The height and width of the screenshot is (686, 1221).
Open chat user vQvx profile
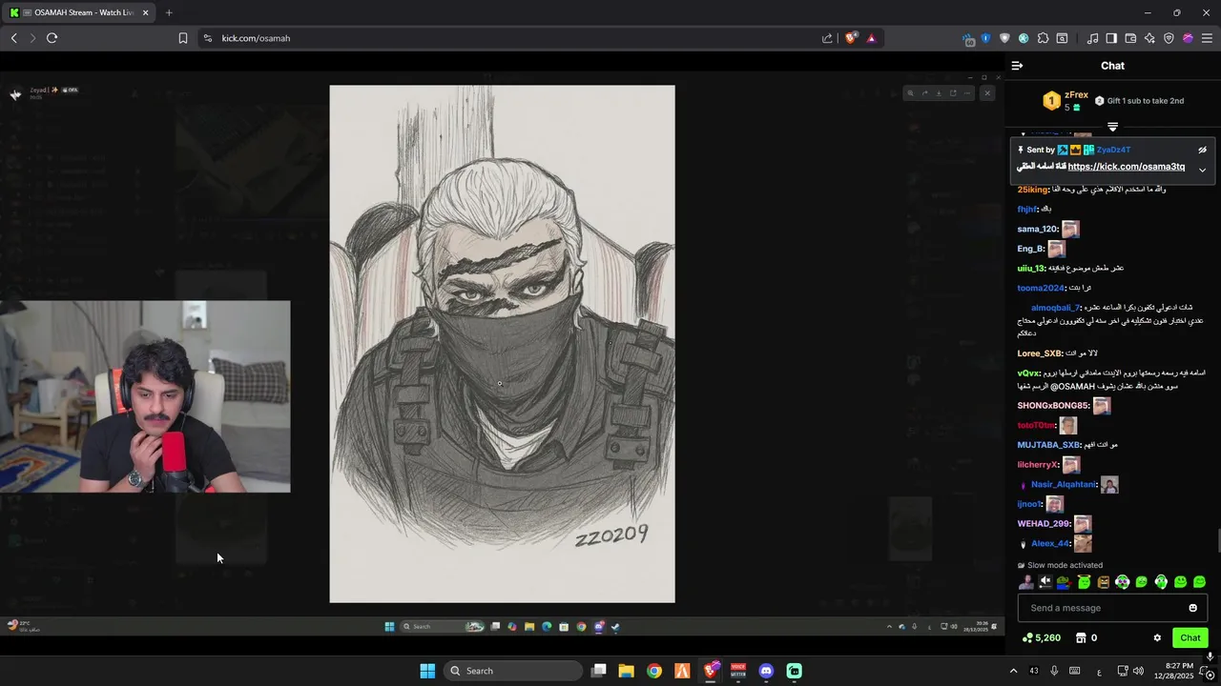[x=1028, y=373]
